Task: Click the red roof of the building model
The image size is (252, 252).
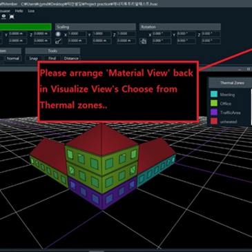Action: tap(101, 140)
